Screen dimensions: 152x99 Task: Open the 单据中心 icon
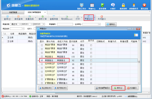(92, 6)
